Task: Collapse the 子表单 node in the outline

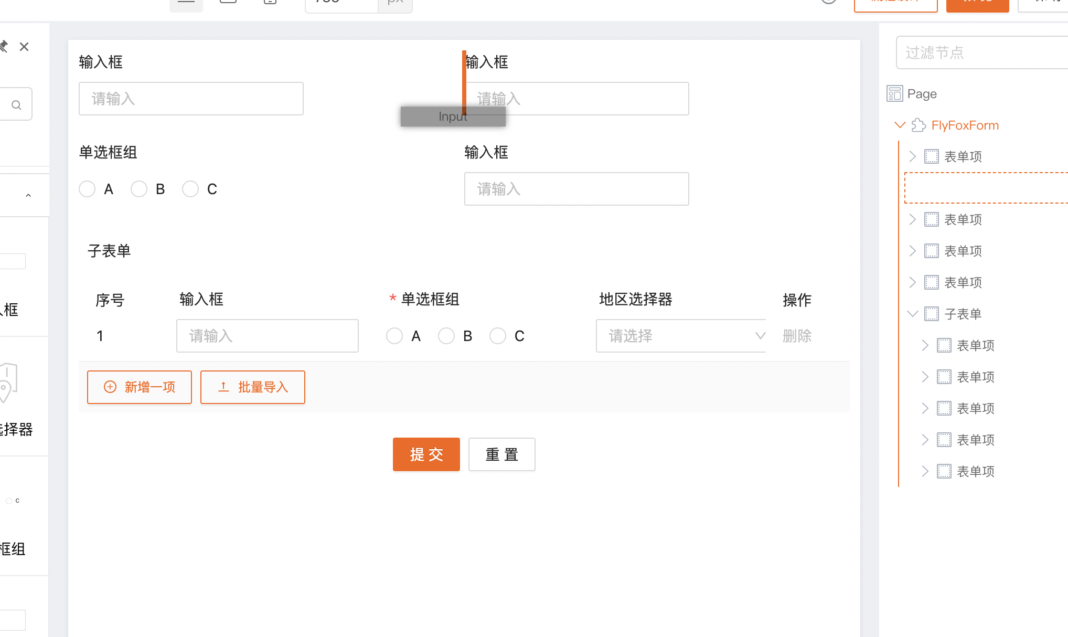Action: click(x=913, y=314)
